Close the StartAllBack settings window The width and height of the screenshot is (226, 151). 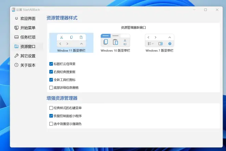click(x=217, y=10)
